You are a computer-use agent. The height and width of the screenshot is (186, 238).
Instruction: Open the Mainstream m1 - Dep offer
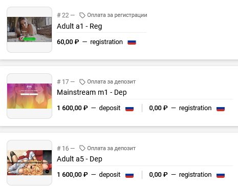[x=92, y=92]
